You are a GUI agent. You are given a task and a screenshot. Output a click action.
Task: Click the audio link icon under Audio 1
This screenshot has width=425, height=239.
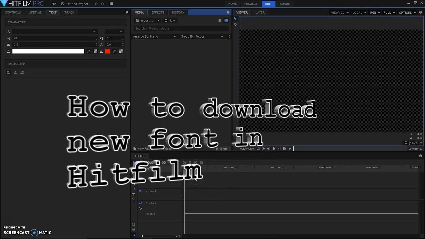coord(140,209)
